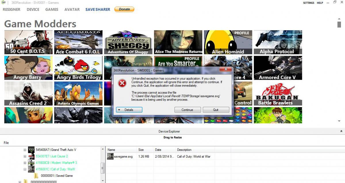Click the Angry Birds Trilogy tile
This screenshot has width=345, height=183.
click(x=78, y=68)
